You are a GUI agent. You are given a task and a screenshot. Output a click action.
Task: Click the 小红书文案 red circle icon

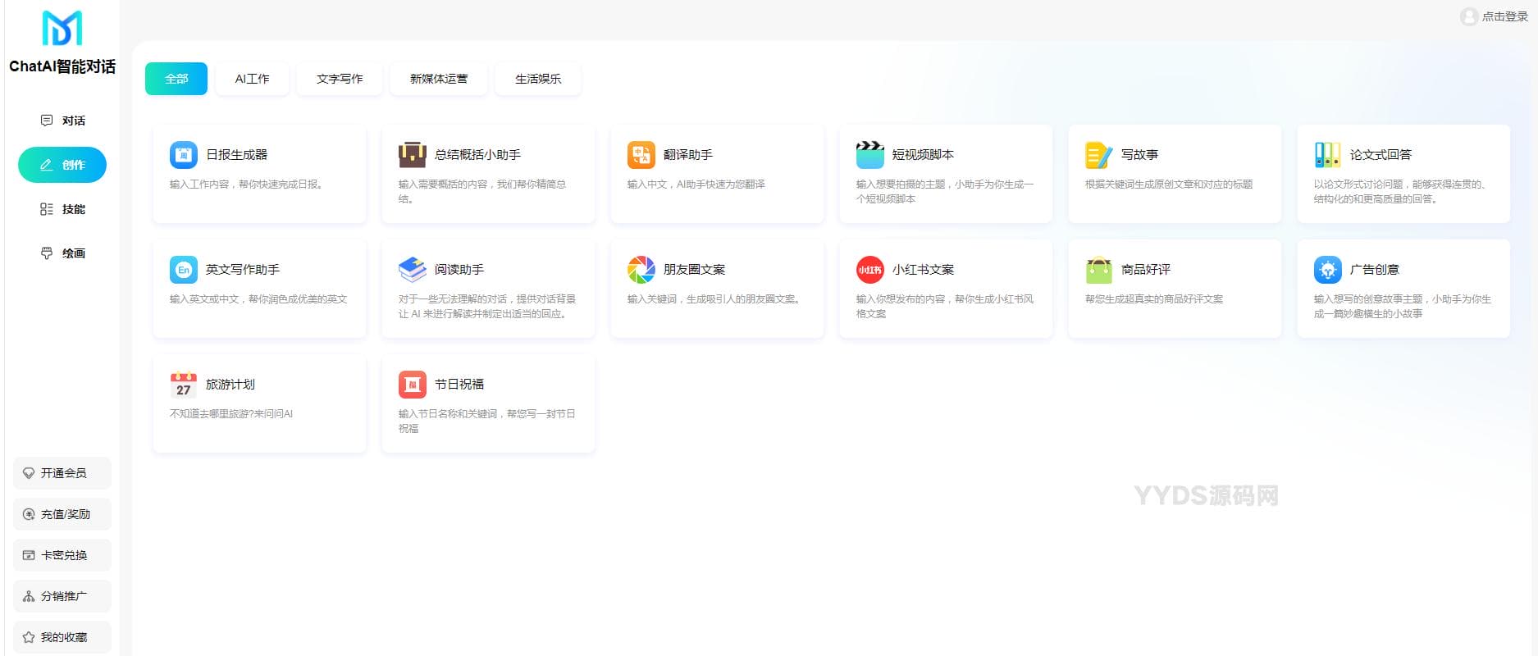coord(869,269)
